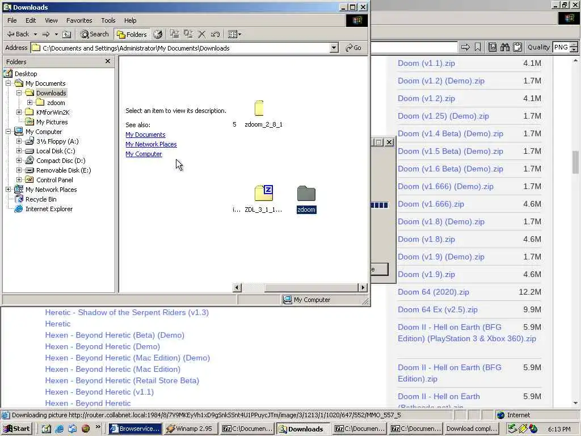Viewport: 581px width, 436px height.
Task: Switch to Winamp 2.95 taskbar button
Action: pyautogui.click(x=190, y=429)
